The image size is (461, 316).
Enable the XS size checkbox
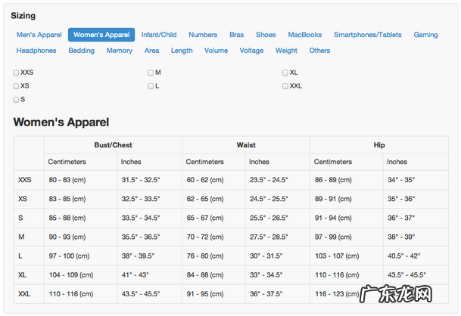pyautogui.click(x=16, y=86)
